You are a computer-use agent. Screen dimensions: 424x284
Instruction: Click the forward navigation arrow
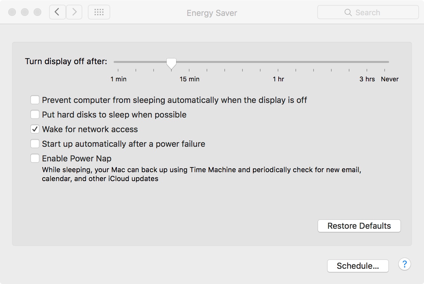pos(74,12)
